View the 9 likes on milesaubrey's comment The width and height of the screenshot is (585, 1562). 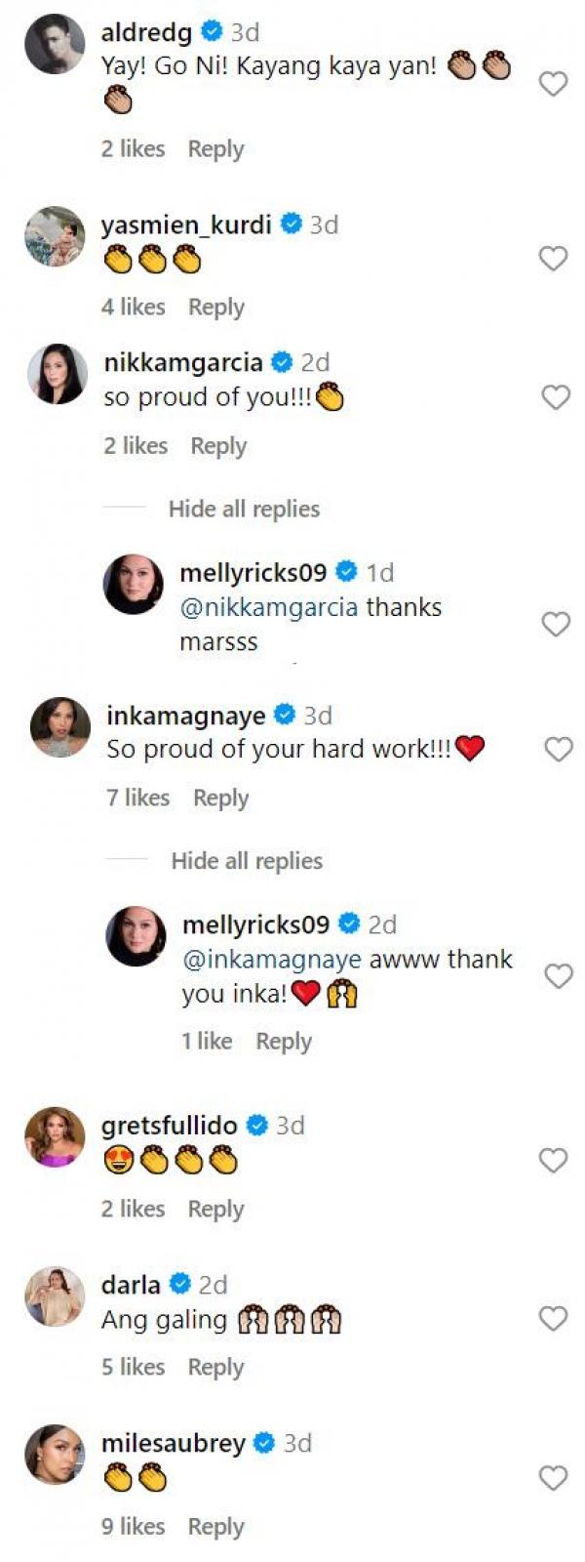pyautogui.click(x=133, y=1527)
